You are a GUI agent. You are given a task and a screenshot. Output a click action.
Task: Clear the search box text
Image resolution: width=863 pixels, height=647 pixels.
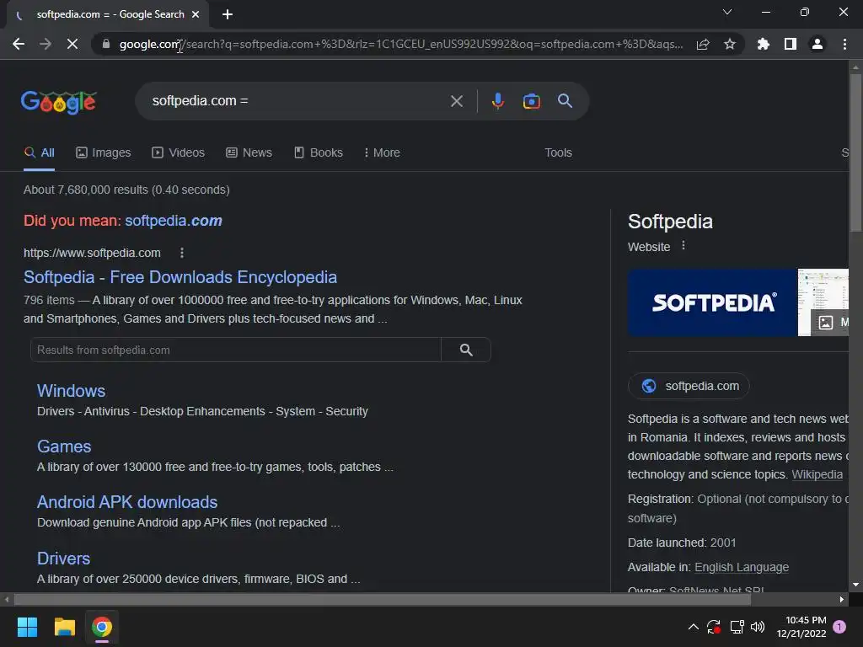click(x=457, y=101)
